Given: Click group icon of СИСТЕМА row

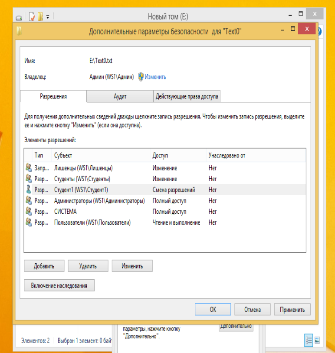Looking at the screenshot, I should [x=29, y=211].
